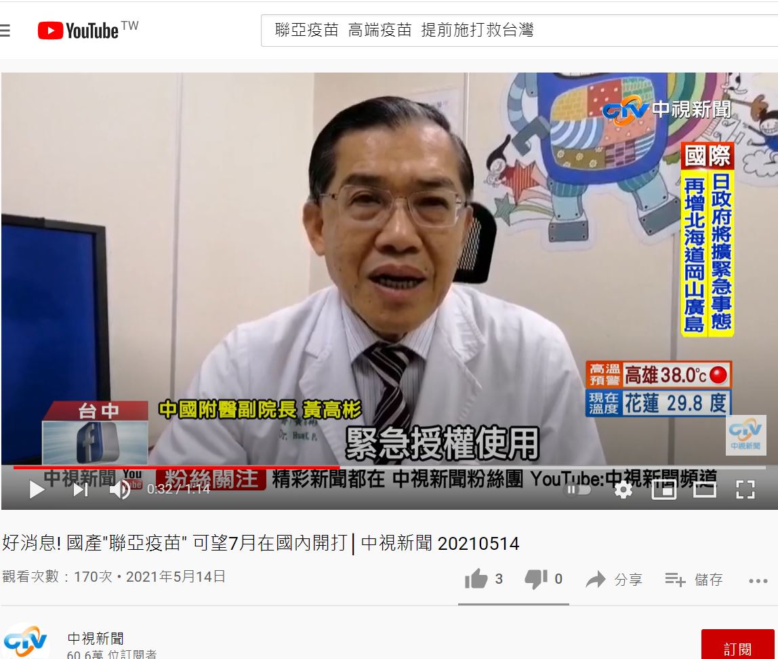Image resolution: width=778 pixels, height=659 pixels.
Task: Click the 0:32 / 1:14 time display
Action: (x=179, y=490)
